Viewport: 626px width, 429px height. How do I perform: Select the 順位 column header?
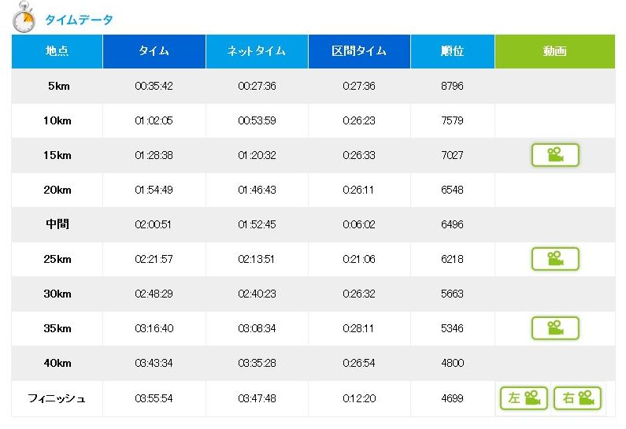pyautogui.click(x=452, y=52)
